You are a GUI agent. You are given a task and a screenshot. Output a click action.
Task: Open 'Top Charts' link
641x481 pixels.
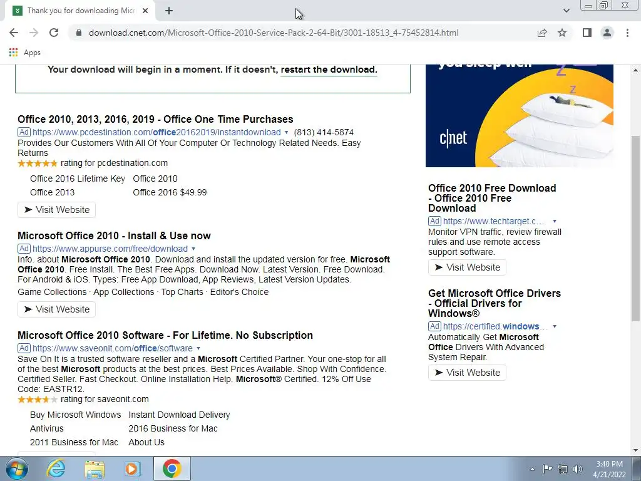(182, 292)
